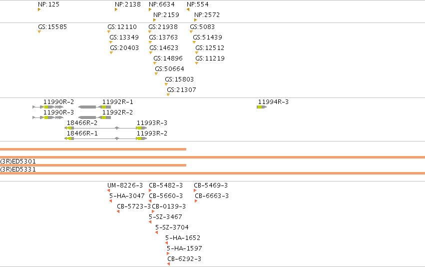Click the GS:21307 label
Screen dimensions: 425x267
point(181,90)
